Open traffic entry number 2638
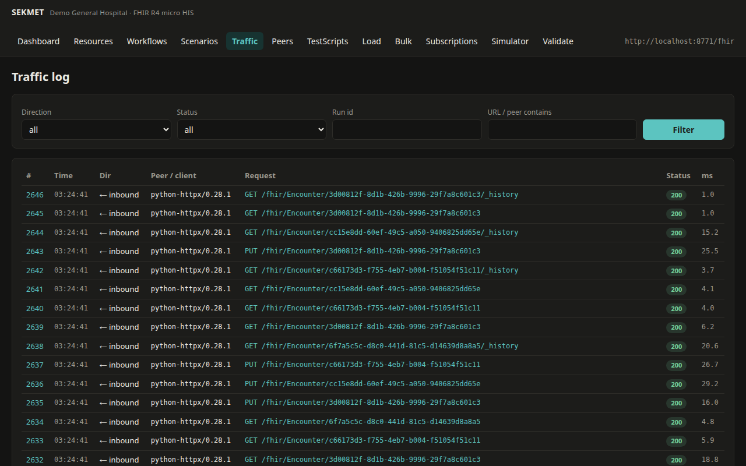 point(35,346)
